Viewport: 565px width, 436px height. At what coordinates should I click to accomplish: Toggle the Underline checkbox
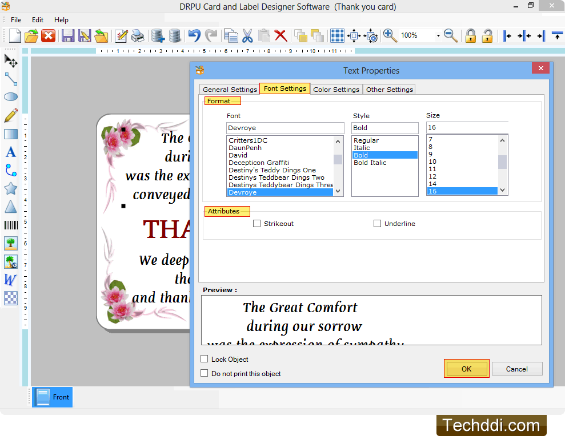click(377, 224)
